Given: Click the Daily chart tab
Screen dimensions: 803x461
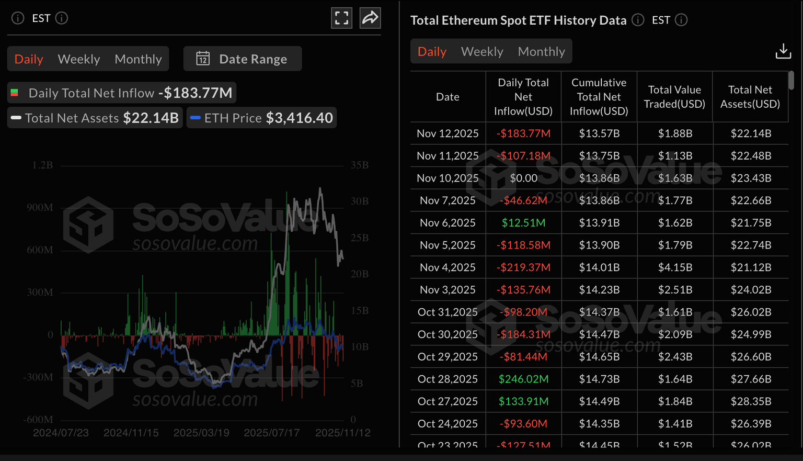Looking at the screenshot, I should (29, 59).
